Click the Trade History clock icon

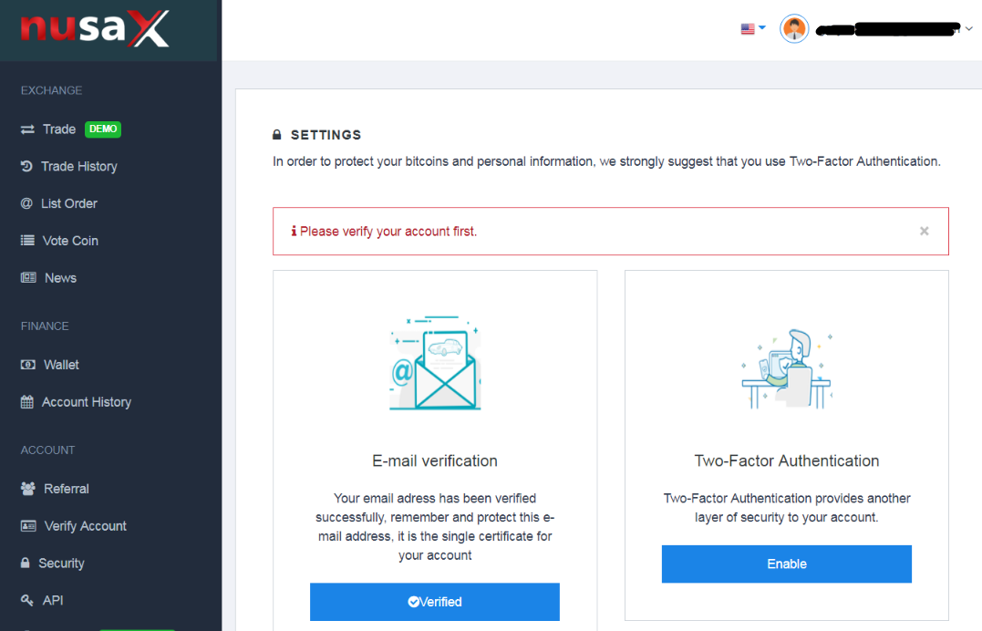tap(26, 166)
